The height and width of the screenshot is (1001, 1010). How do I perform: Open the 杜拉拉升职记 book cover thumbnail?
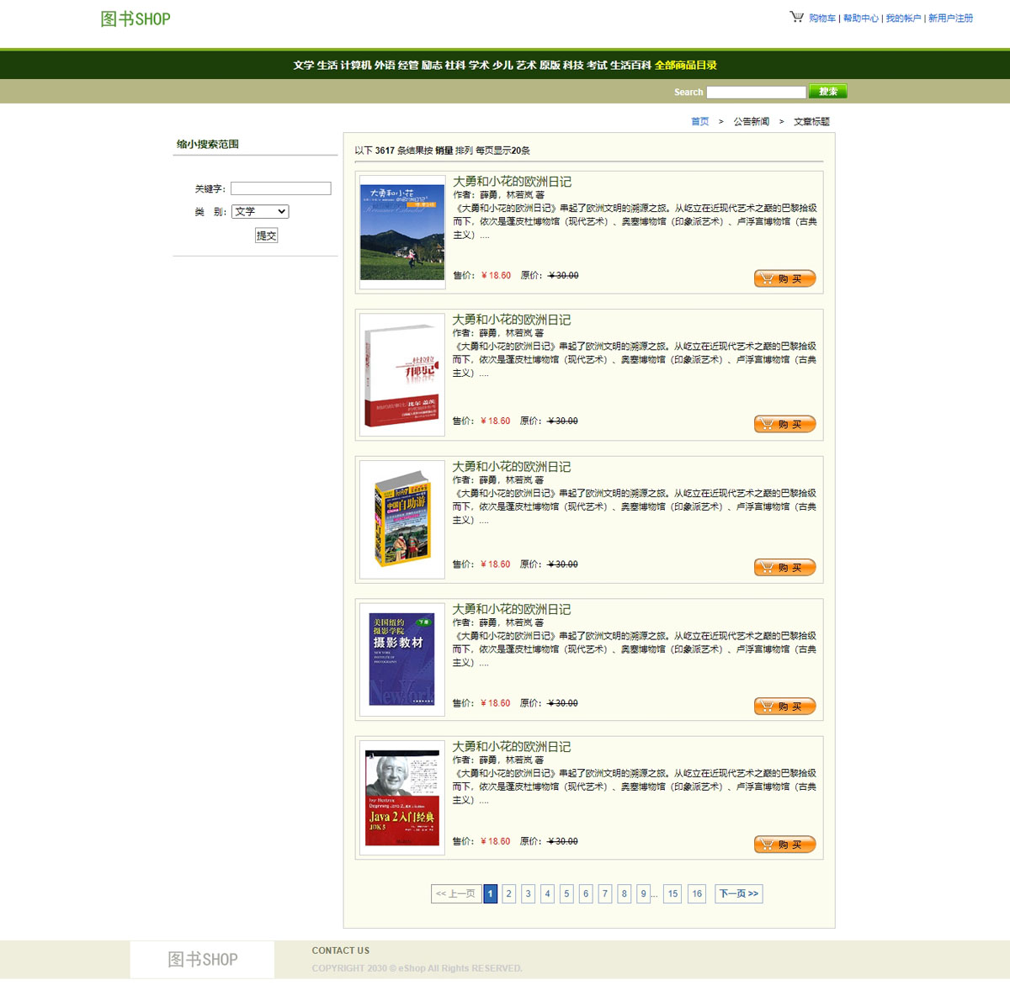tap(402, 375)
